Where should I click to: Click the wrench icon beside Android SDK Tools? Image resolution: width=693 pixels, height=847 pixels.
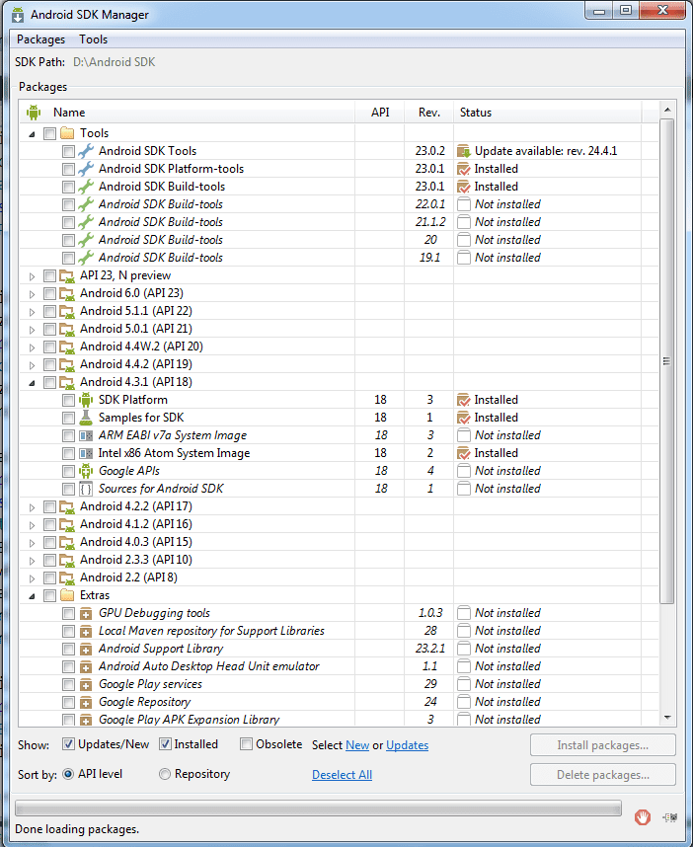tap(86, 151)
